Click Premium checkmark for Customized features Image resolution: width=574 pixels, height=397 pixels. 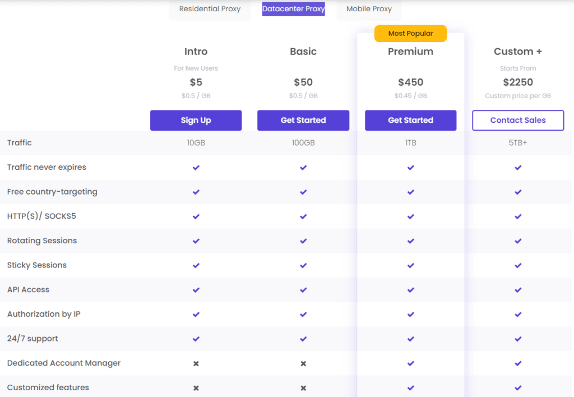tap(411, 388)
